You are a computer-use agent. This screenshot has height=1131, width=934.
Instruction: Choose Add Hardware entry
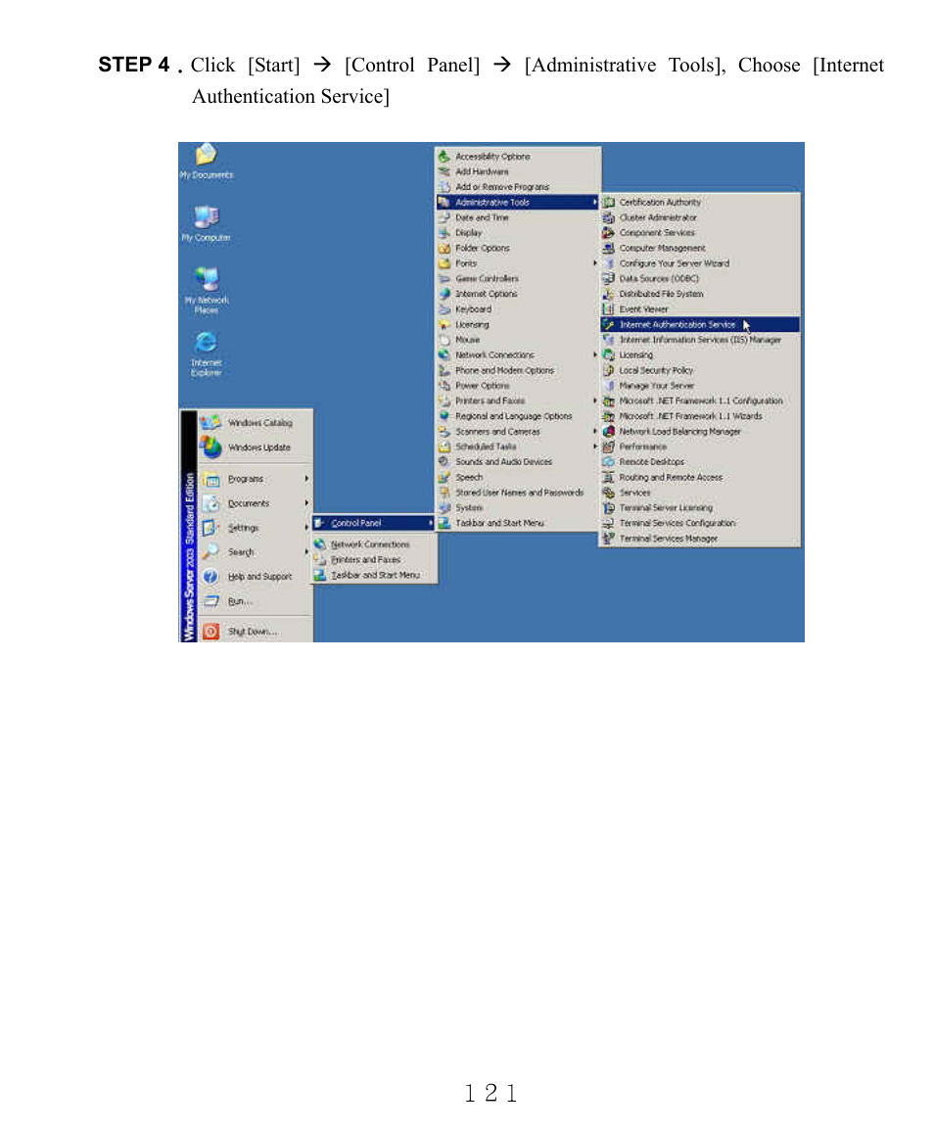click(519, 171)
